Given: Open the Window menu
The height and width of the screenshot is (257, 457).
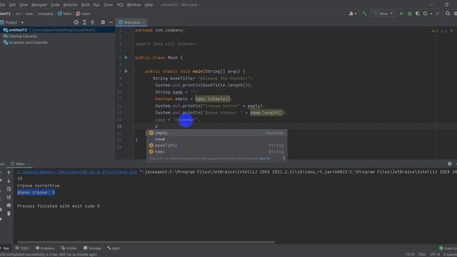Looking at the screenshot, I should (x=134, y=5).
